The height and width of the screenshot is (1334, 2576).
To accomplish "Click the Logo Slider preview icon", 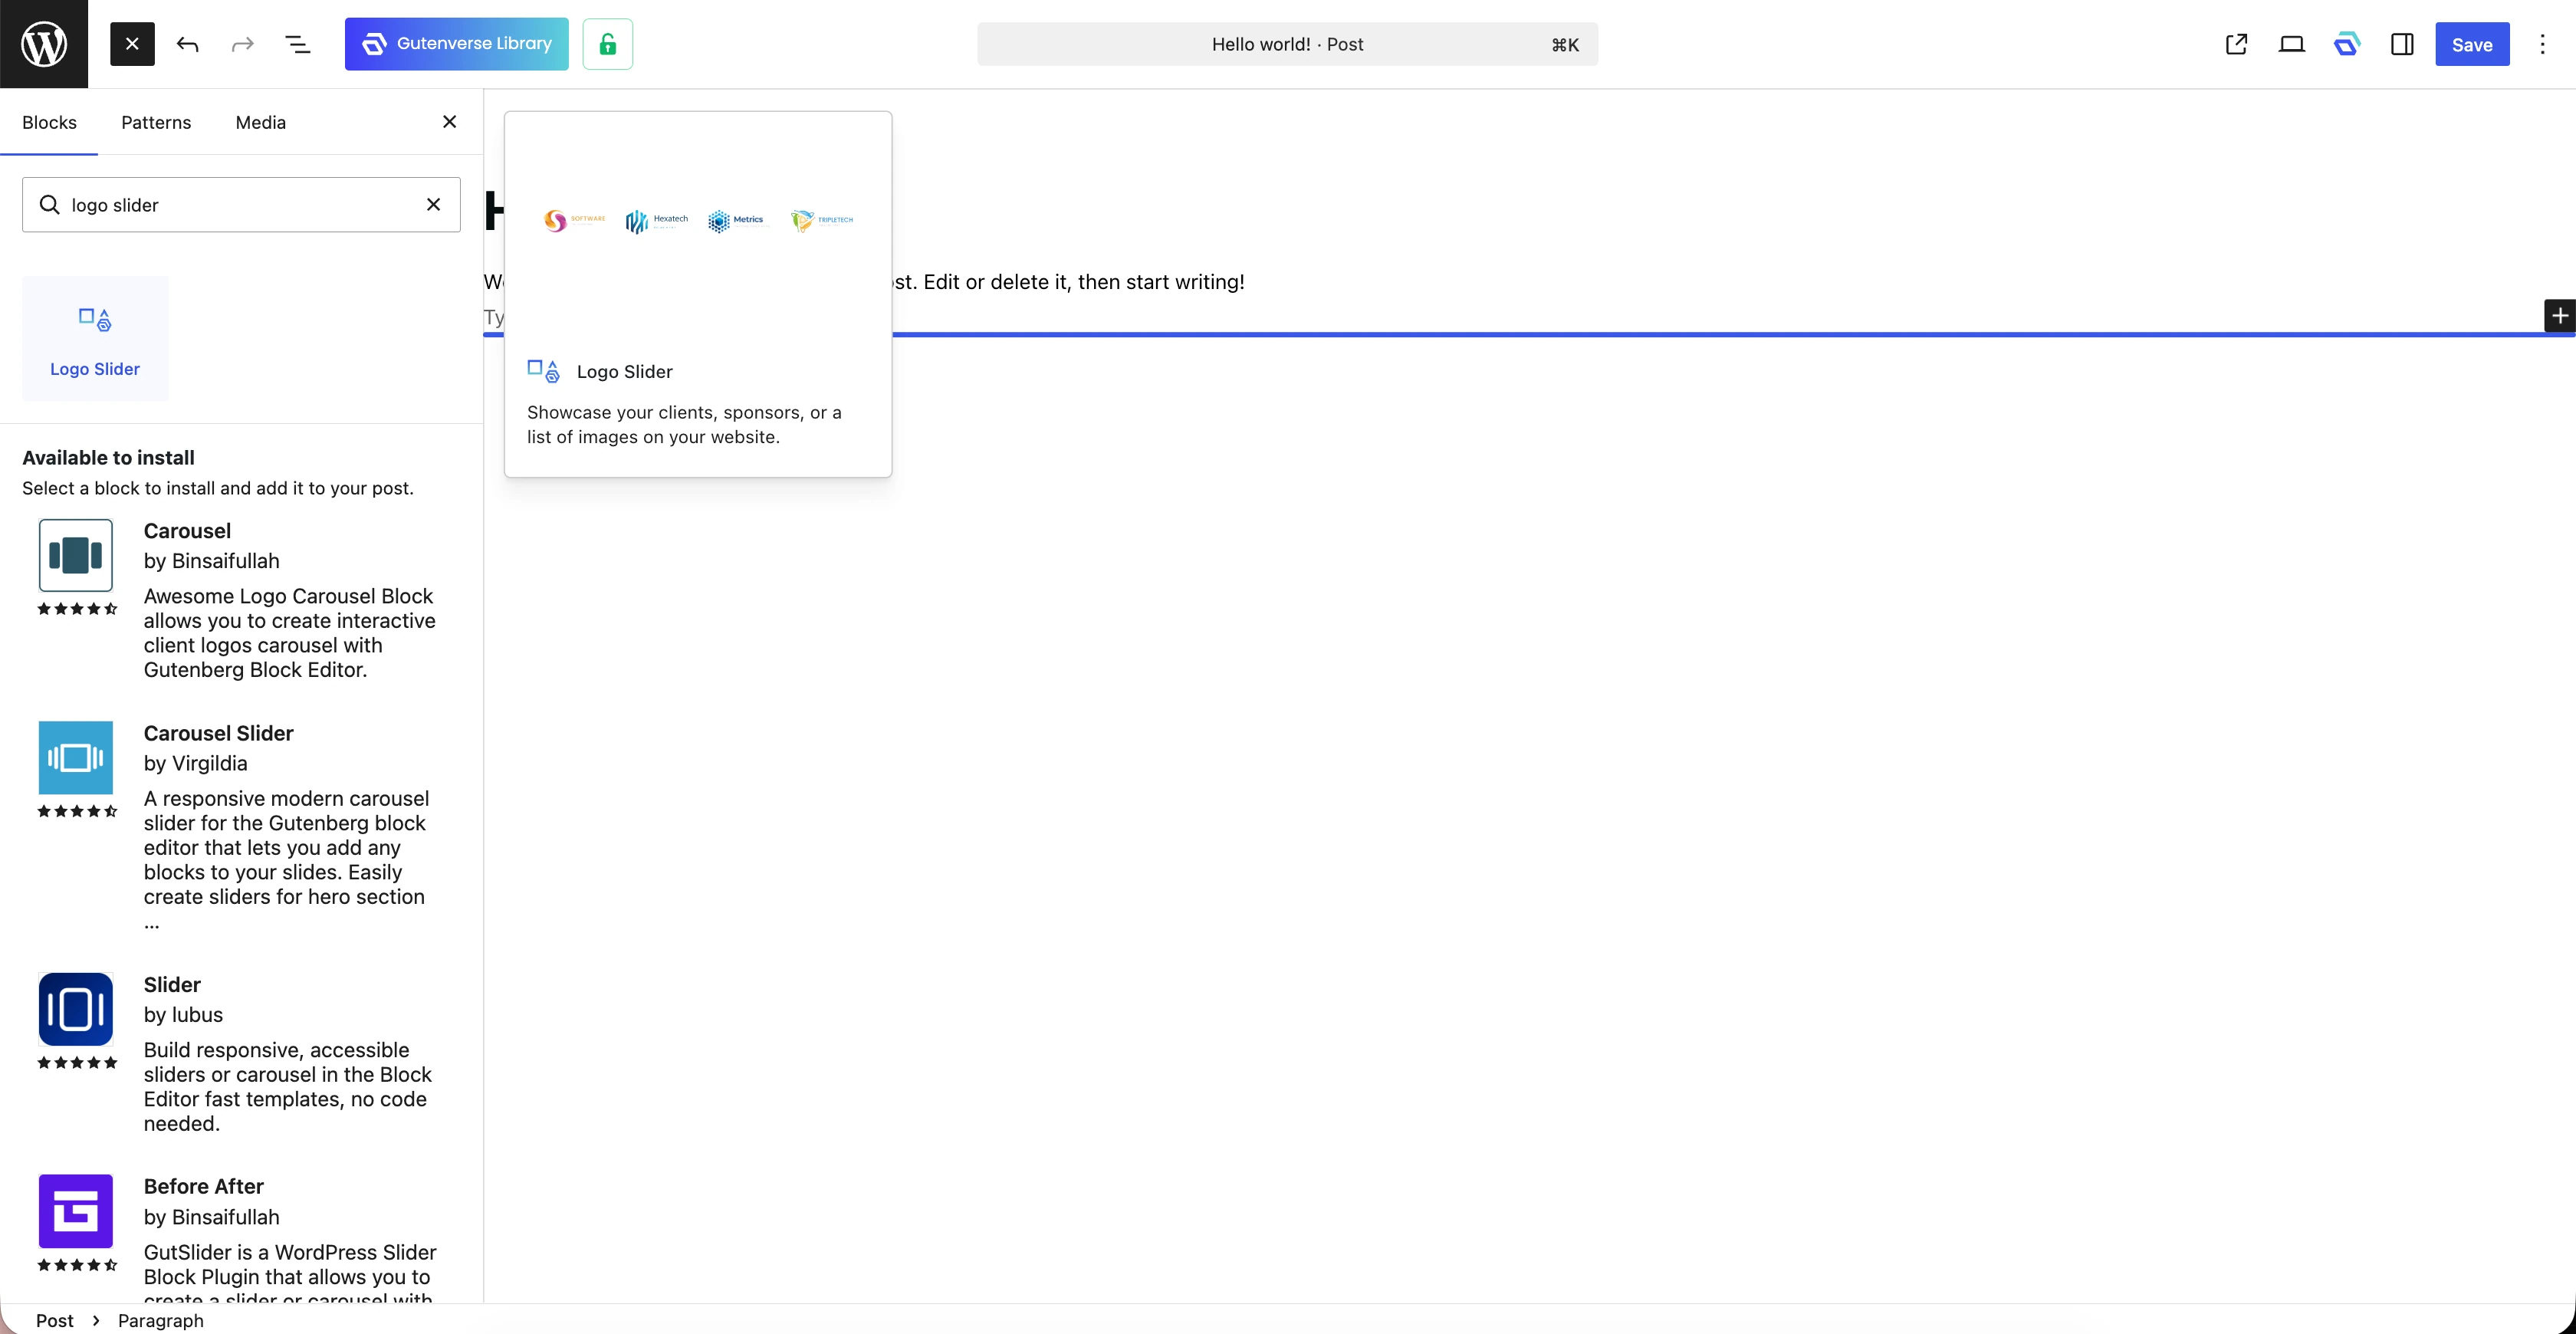I will coord(544,371).
